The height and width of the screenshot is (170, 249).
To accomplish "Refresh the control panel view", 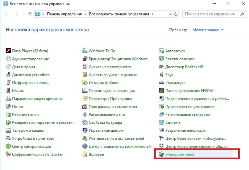I will [x=176, y=14].
